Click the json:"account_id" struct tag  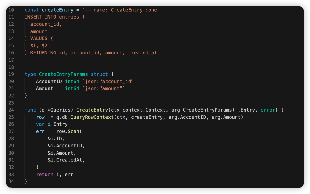(x=110, y=82)
